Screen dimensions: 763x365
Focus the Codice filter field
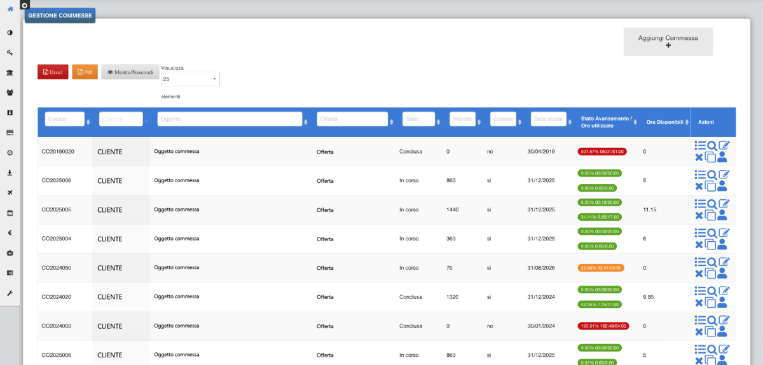pyautogui.click(x=64, y=119)
